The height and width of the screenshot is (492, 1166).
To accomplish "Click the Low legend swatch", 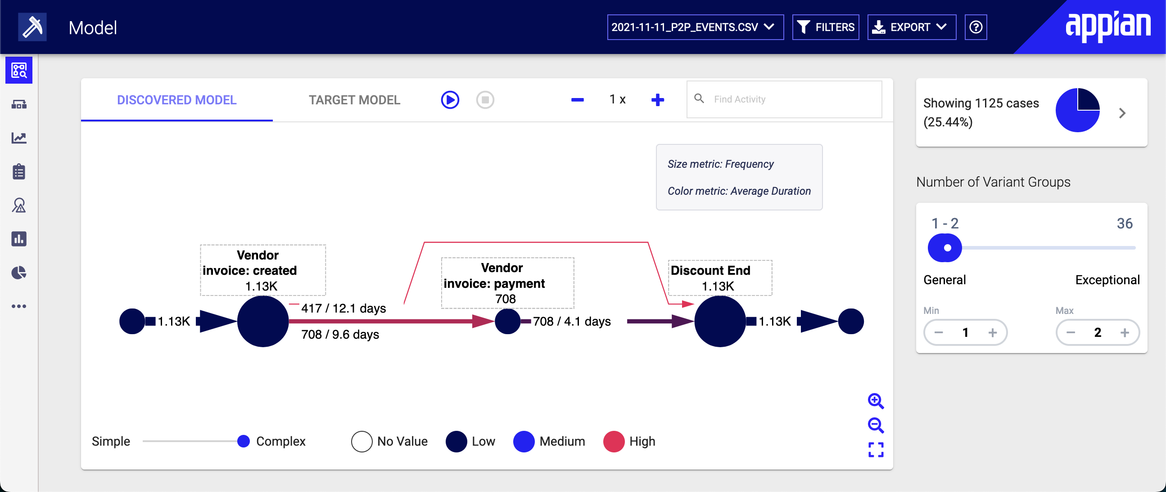I will (x=456, y=441).
